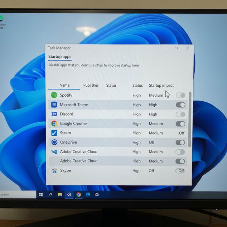This screenshot has height=227, width=227.
Task: Toggle the OneDrive startup switch
Action: point(180,143)
